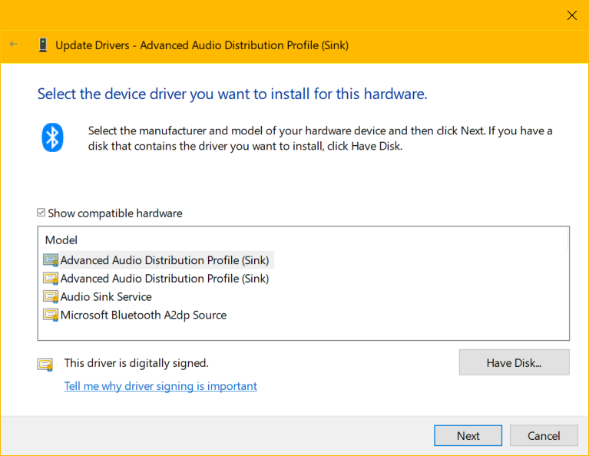Click the device icon beside Update Drivers title

[x=43, y=45]
